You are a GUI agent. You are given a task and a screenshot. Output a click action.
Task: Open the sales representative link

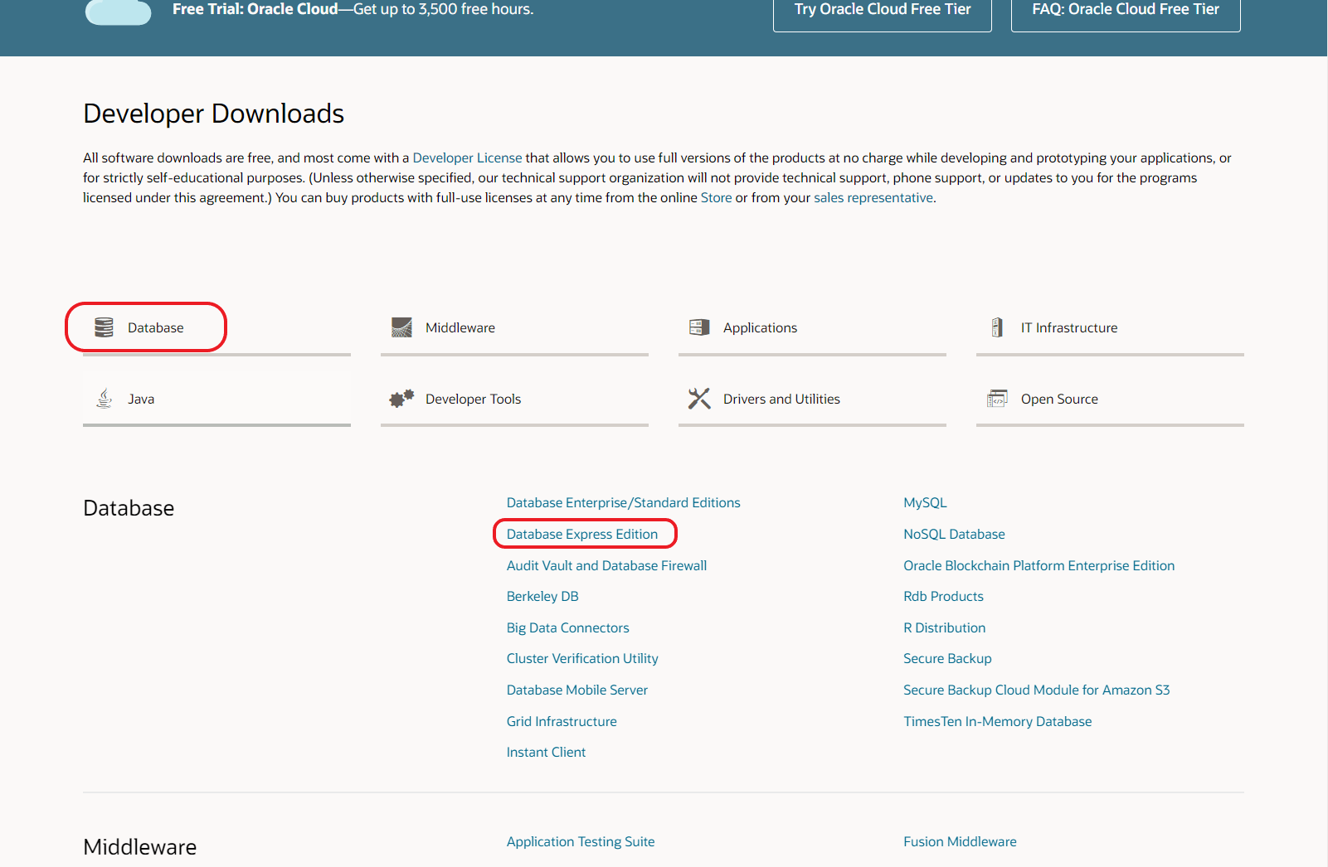tap(873, 197)
